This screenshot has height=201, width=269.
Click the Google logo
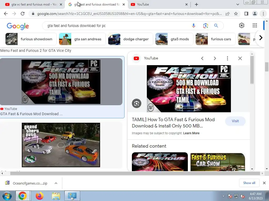click(x=18, y=26)
